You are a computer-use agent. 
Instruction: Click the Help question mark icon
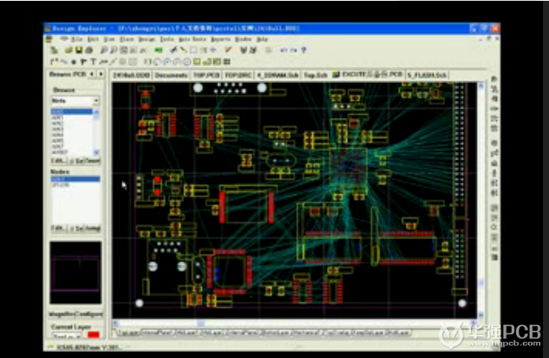pyautogui.click(x=303, y=50)
